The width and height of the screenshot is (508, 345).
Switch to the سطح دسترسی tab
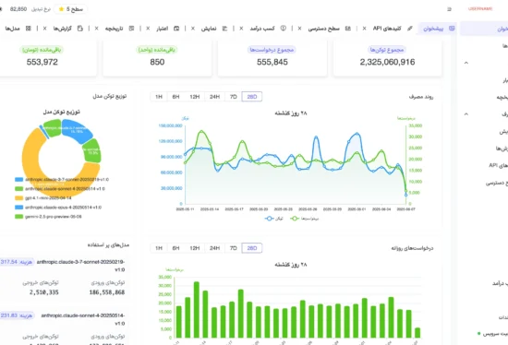tap(323, 29)
